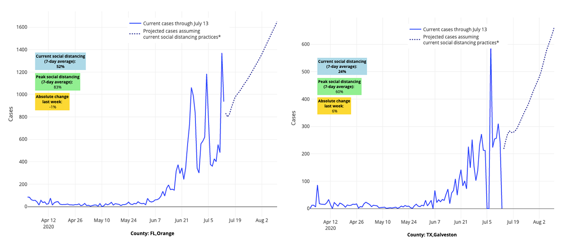The height and width of the screenshot is (250, 568).
Task: Select the yellow -1% absolute change box
Action: tap(52, 102)
